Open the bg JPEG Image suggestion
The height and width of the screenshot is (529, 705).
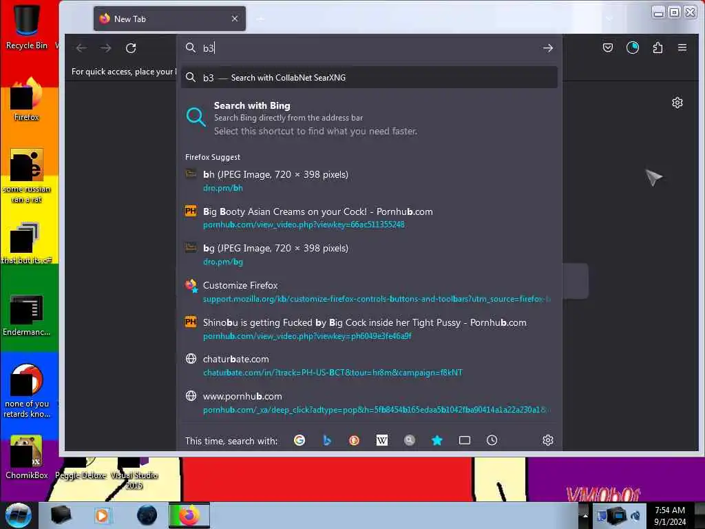click(x=369, y=255)
